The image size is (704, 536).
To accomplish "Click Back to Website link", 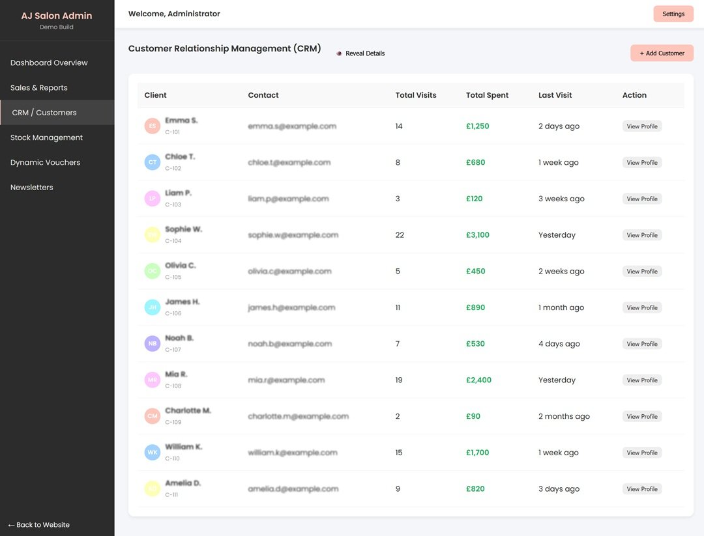I will [39, 525].
